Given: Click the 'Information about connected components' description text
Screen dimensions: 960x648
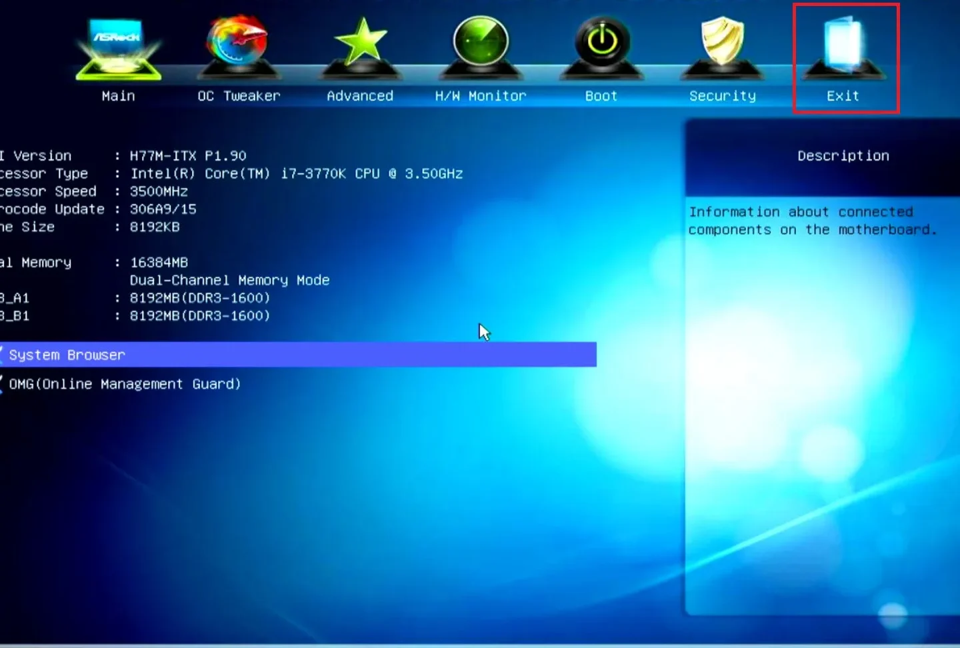Looking at the screenshot, I should 813,221.
